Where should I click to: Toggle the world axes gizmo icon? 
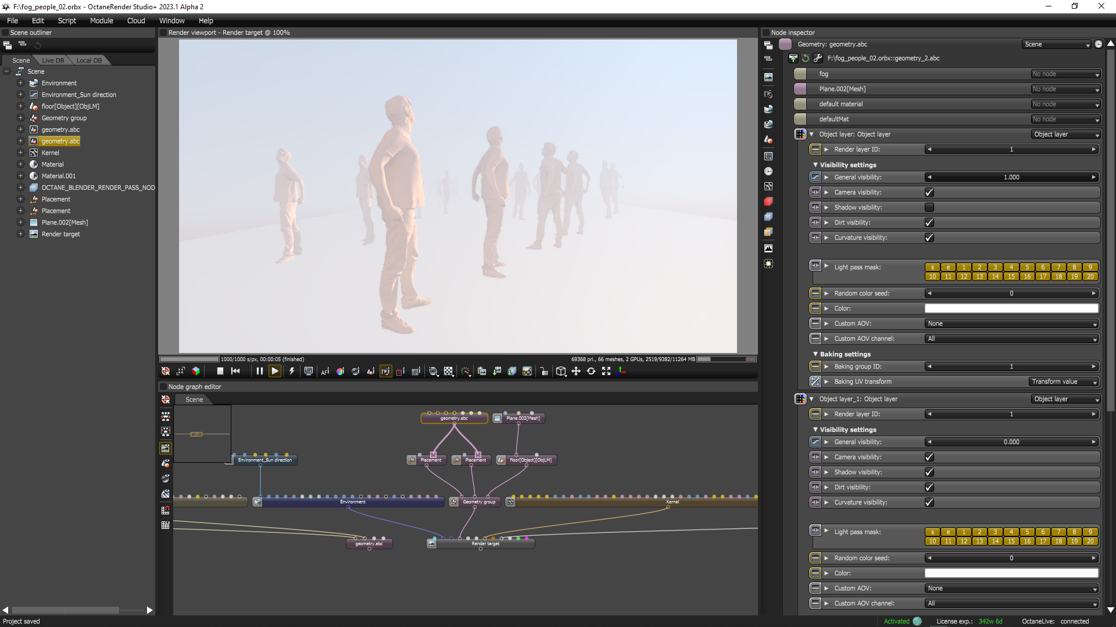pyautogui.click(x=621, y=372)
